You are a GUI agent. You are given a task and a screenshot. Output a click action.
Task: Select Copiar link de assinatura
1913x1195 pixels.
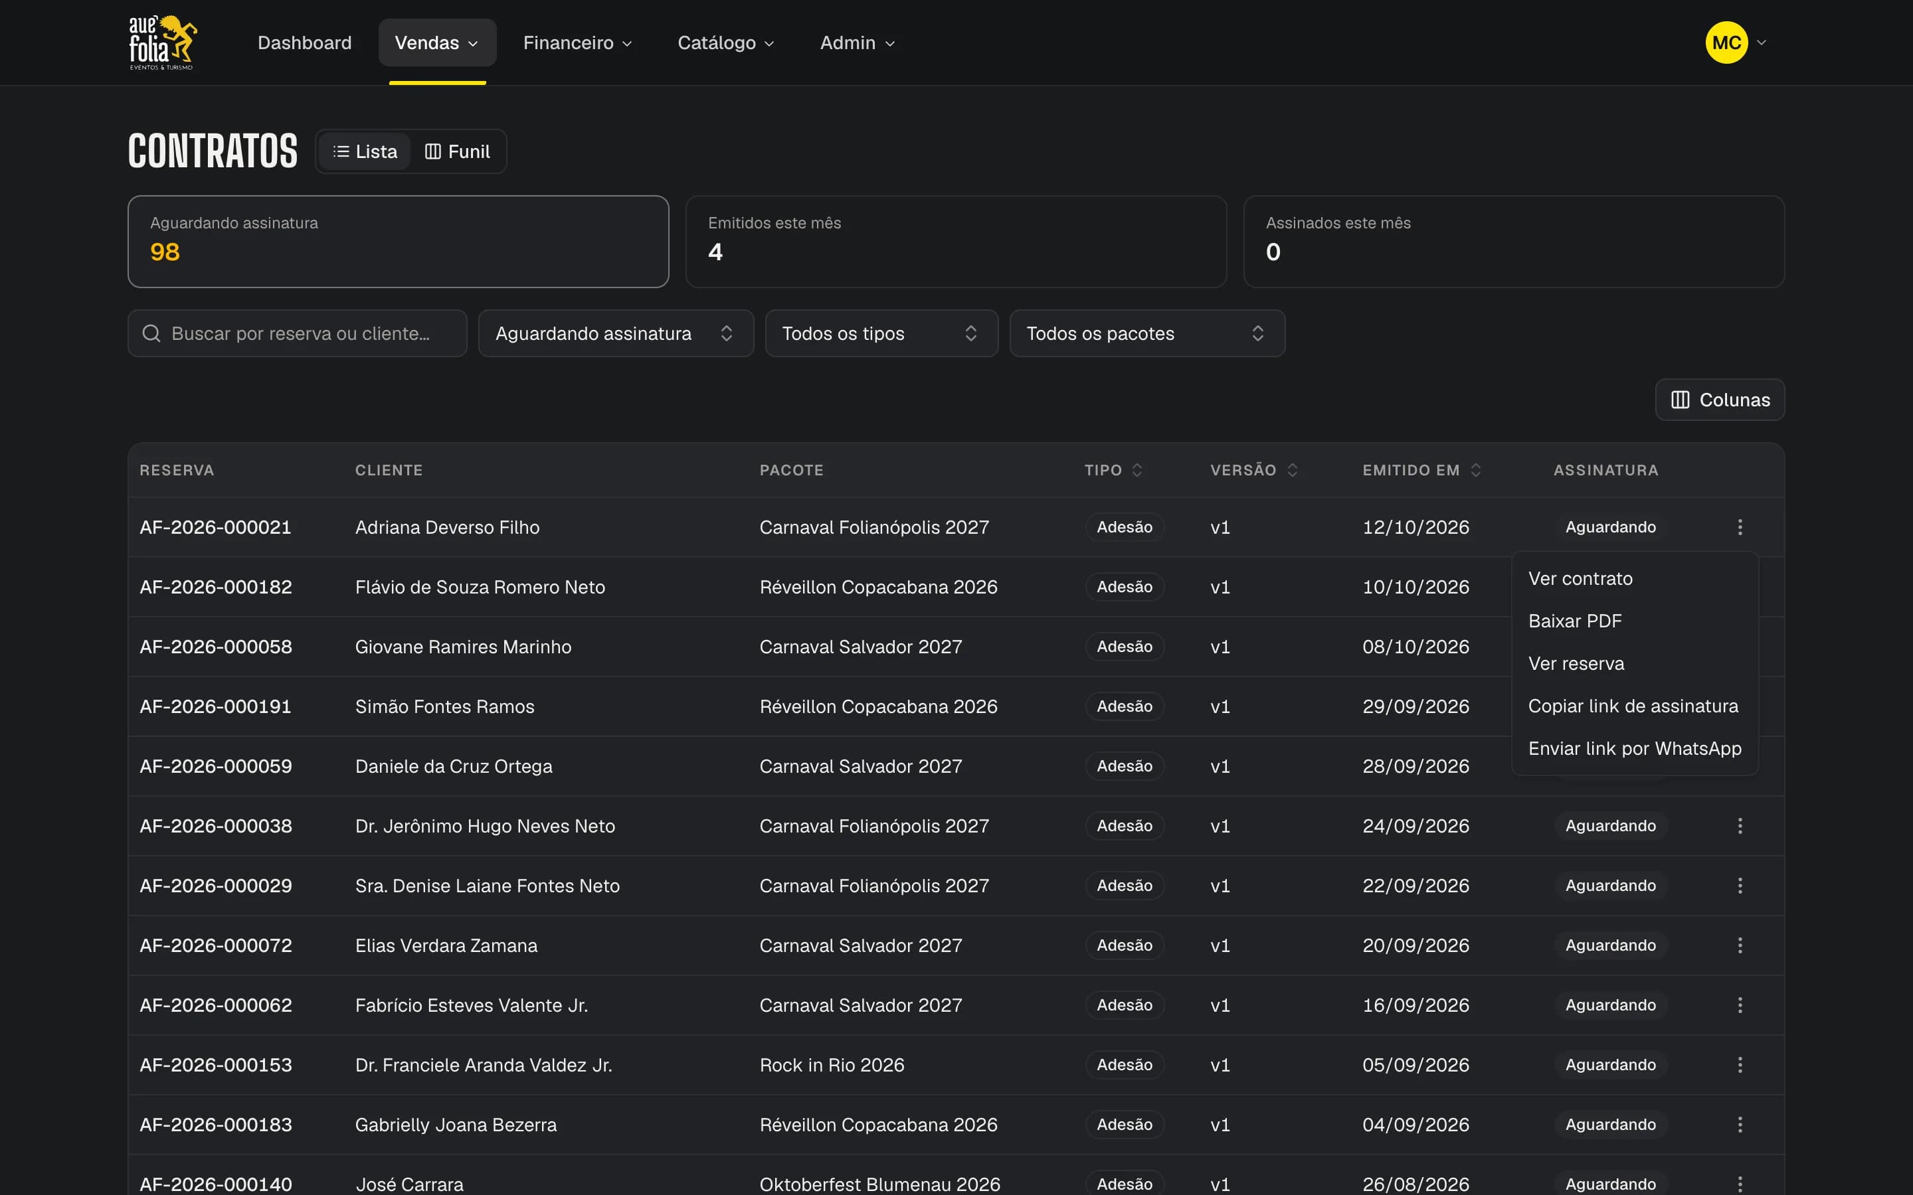tap(1635, 706)
